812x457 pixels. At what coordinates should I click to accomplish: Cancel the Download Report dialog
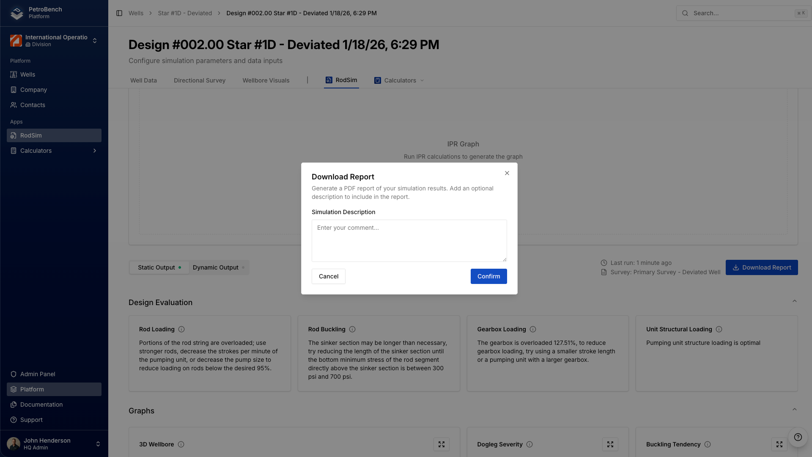click(329, 276)
